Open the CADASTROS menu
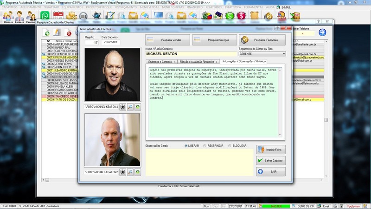 point(9,7)
